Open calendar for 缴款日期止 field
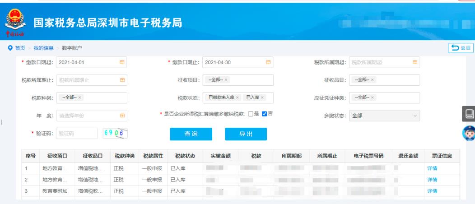 (x=268, y=62)
